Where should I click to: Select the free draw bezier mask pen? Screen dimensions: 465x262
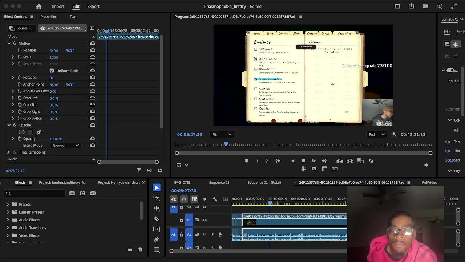(x=39, y=132)
